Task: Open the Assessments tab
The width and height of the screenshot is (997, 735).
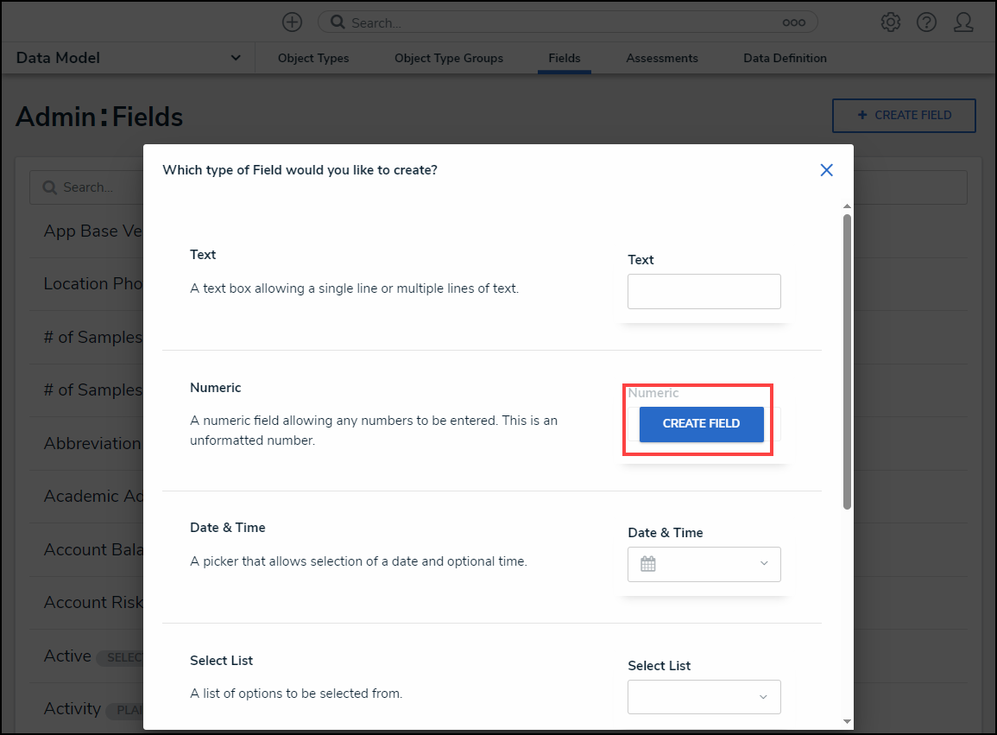Action: [x=662, y=59]
